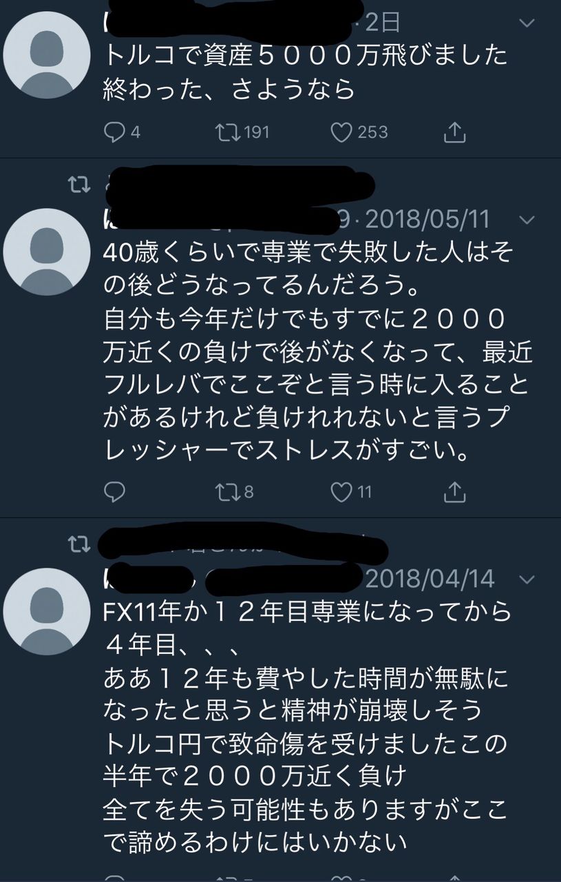Open options chevron on the 2018/04/14 tweet
561x882 pixels.
[527, 578]
